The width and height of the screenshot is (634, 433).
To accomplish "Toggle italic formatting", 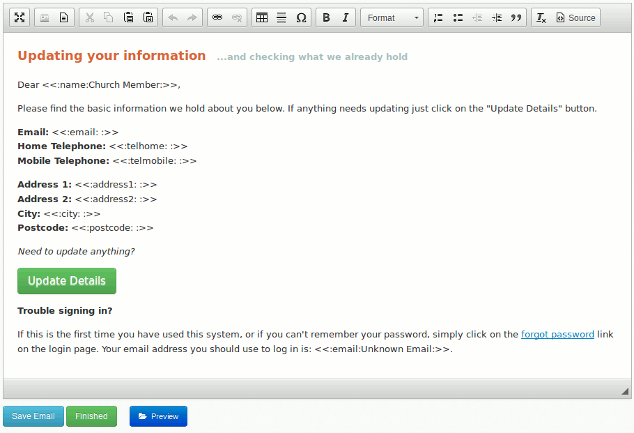I will click(346, 17).
